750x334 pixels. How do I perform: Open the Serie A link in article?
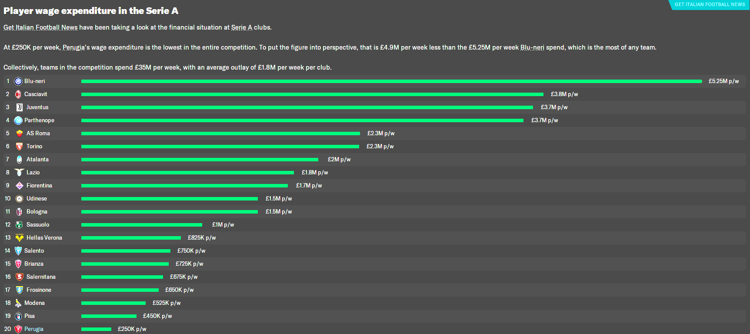(241, 27)
